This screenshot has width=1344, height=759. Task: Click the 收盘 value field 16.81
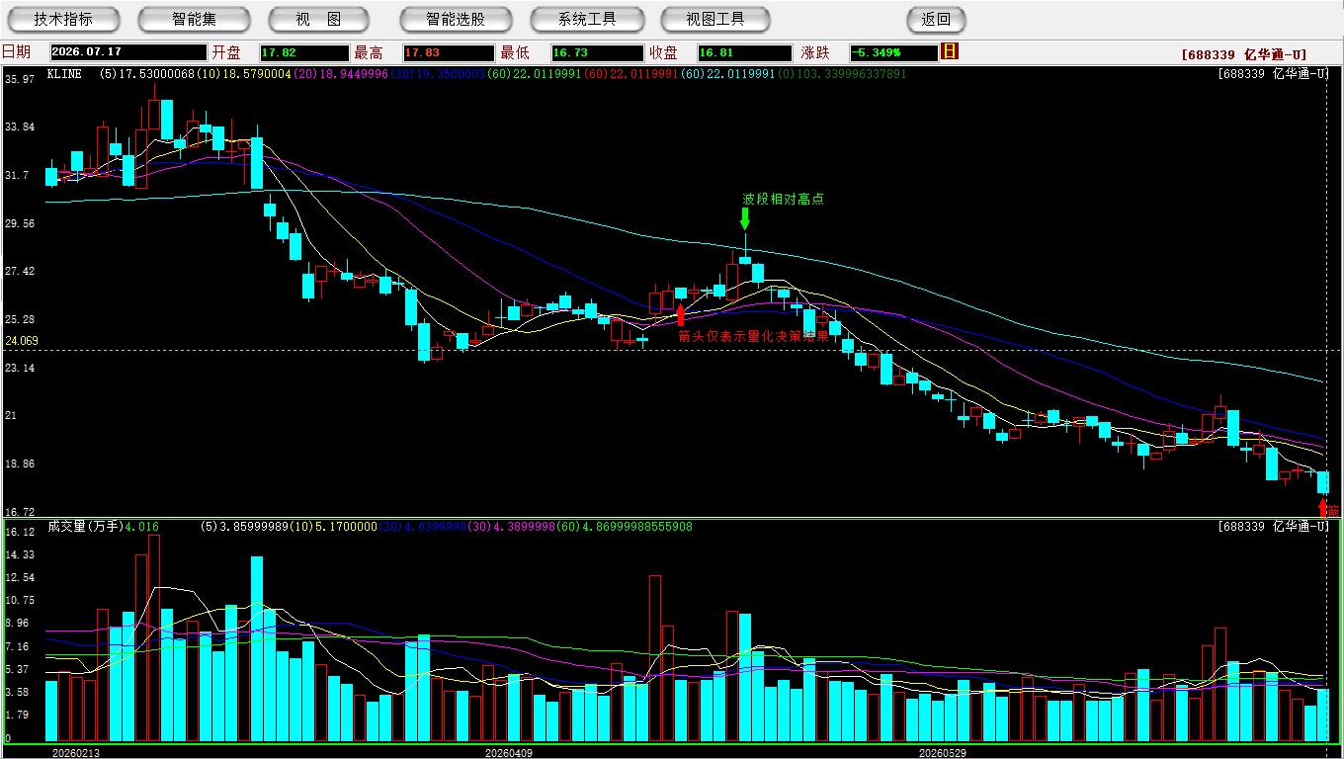744,52
